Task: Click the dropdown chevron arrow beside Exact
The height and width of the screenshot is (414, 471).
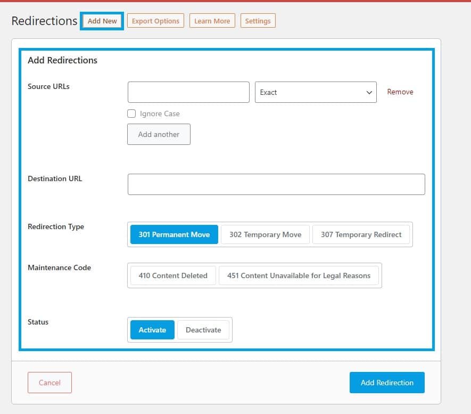Action: (369, 92)
